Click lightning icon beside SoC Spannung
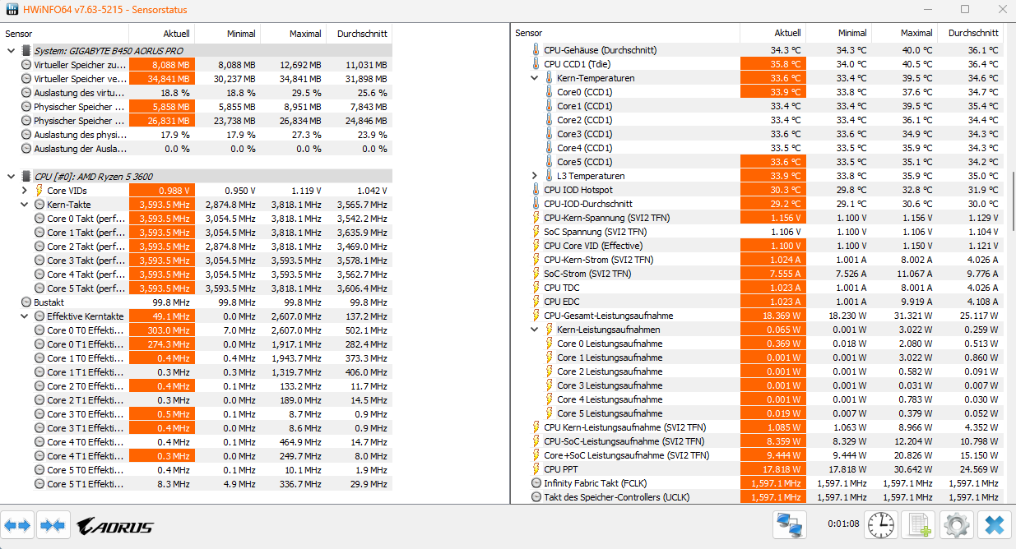1016x549 pixels. 536,232
